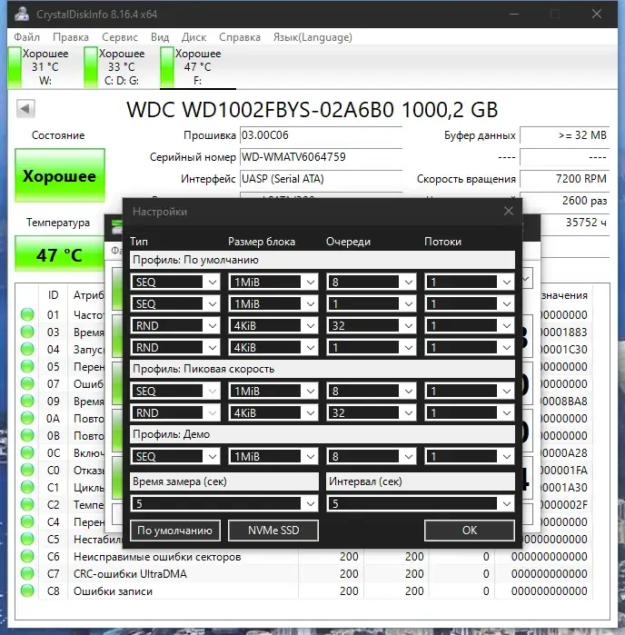
Task: Open the Справка menu
Action: coord(240,37)
